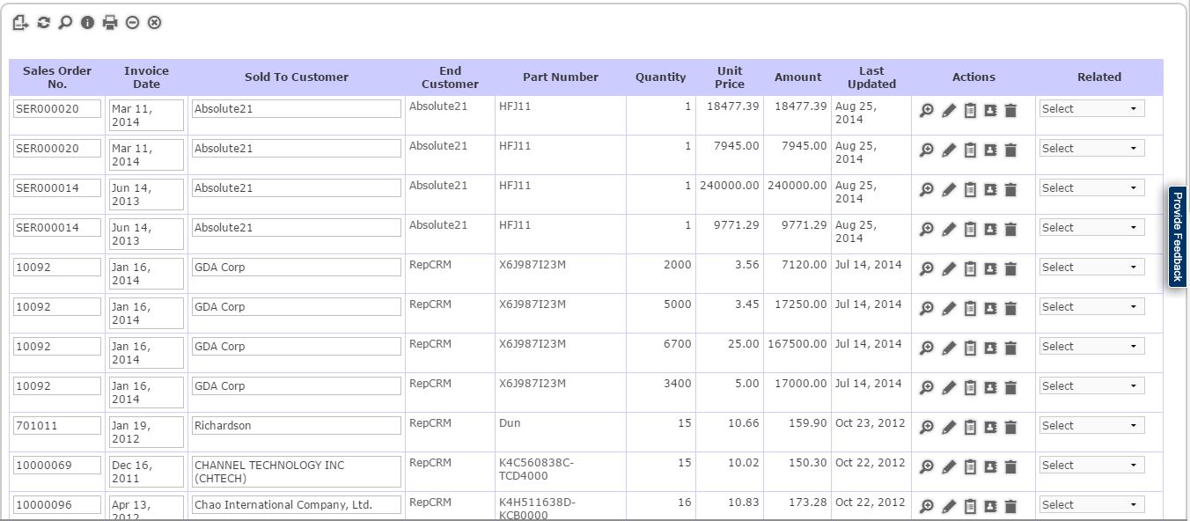Click the minus circle icon in toolbar

(x=132, y=23)
